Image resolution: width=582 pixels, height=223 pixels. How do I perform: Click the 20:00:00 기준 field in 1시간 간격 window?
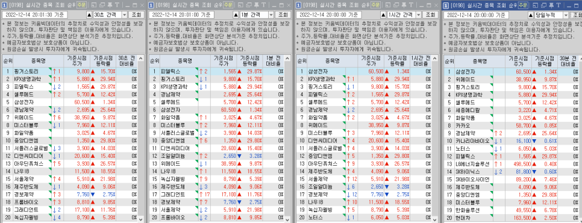tap(330, 15)
